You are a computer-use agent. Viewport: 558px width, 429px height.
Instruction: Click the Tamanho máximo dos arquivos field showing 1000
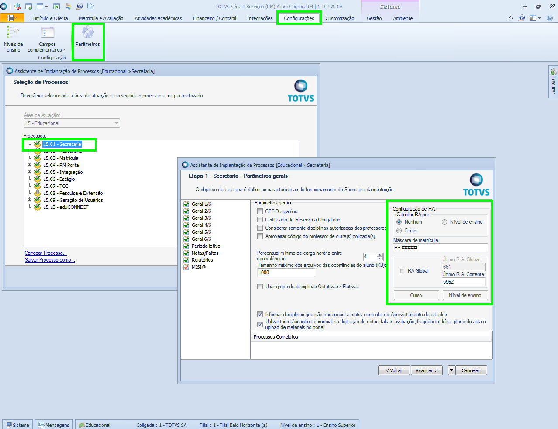286,273
